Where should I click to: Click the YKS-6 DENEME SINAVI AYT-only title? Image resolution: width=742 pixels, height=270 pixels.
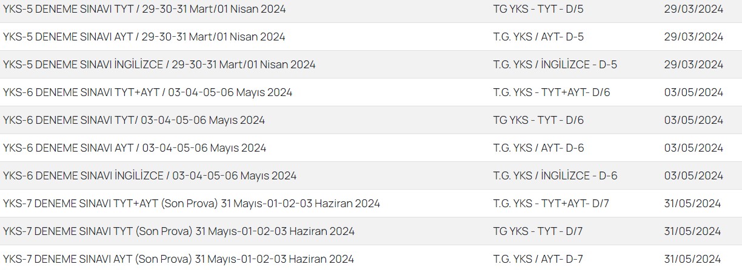click(134, 148)
